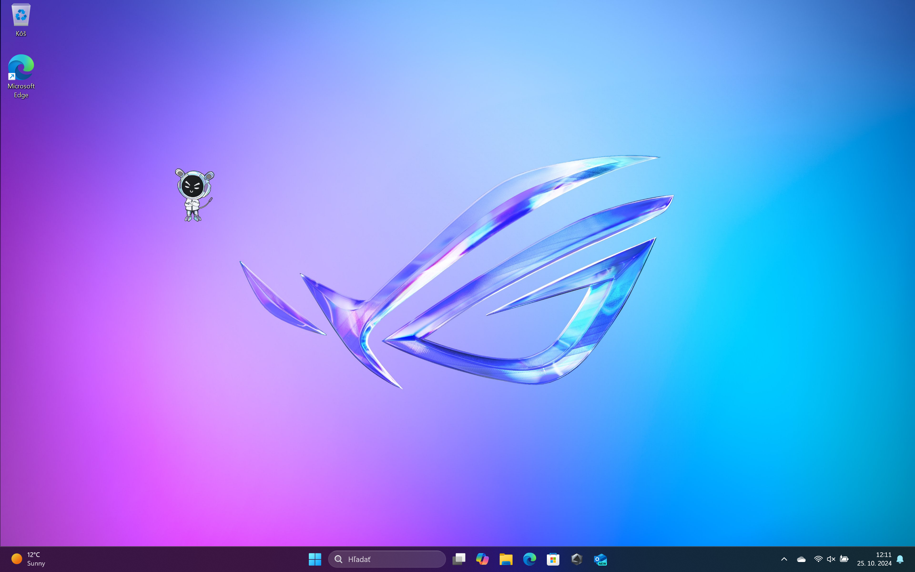The height and width of the screenshot is (572, 915).
Task: Click the astronaut mascot on the desktop
Action: click(194, 195)
